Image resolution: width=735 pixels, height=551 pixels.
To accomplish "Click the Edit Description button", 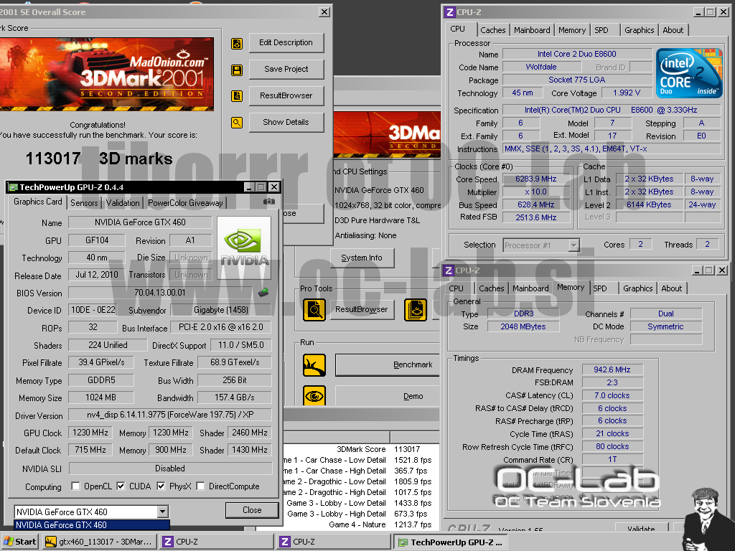I will (286, 42).
